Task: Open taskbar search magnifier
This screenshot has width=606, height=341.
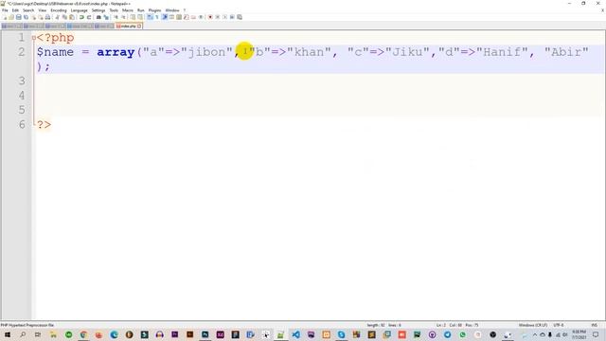Action: [x=23, y=334]
